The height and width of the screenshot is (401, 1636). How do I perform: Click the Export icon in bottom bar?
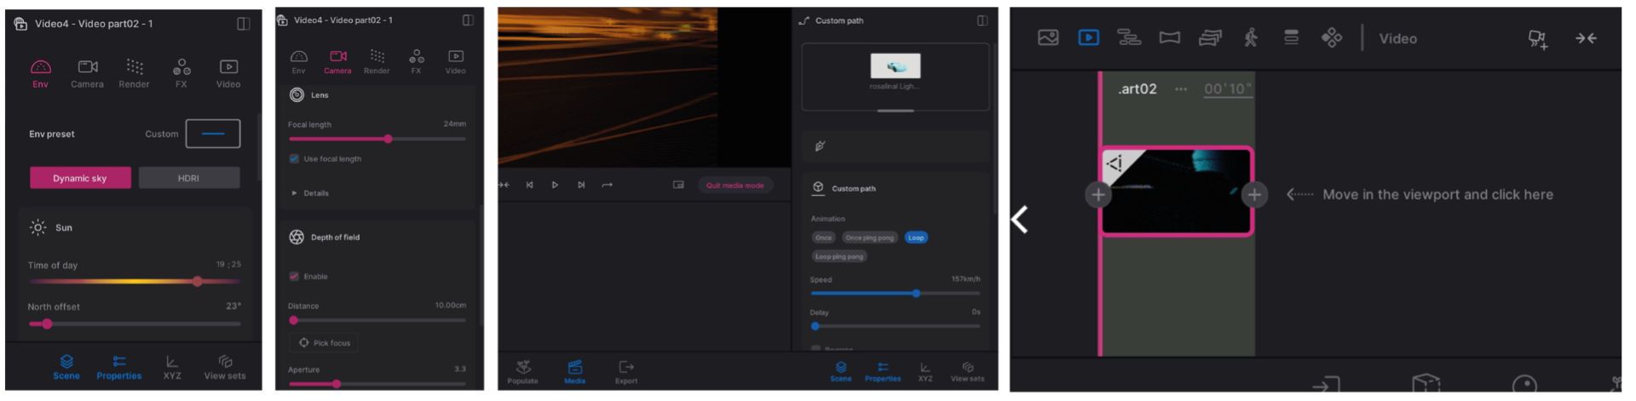pyautogui.click(x=626, y=371)
